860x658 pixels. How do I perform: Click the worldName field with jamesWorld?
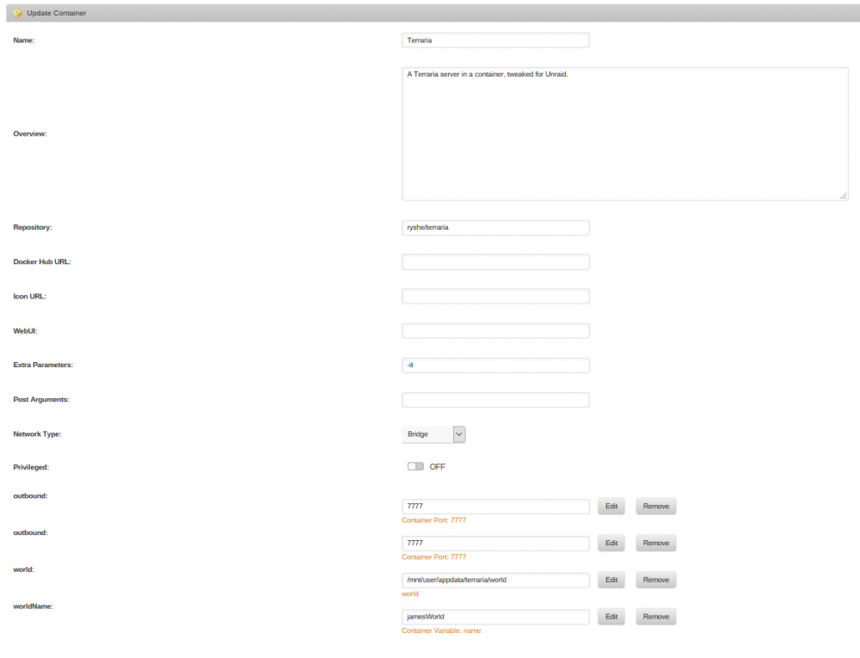[495, 617]
